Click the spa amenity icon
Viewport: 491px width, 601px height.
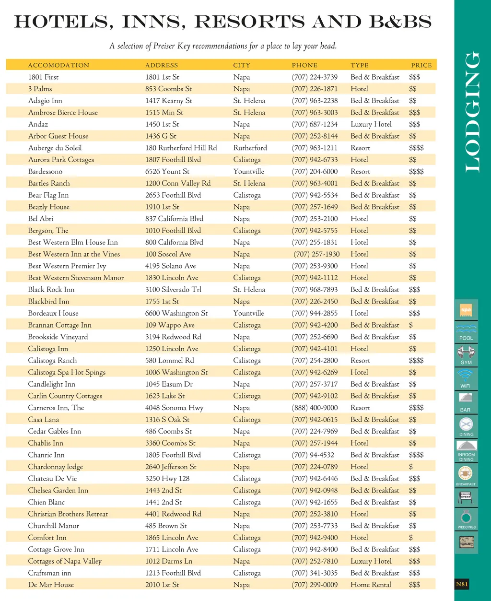pyautogui.click(x=466, y=310)
